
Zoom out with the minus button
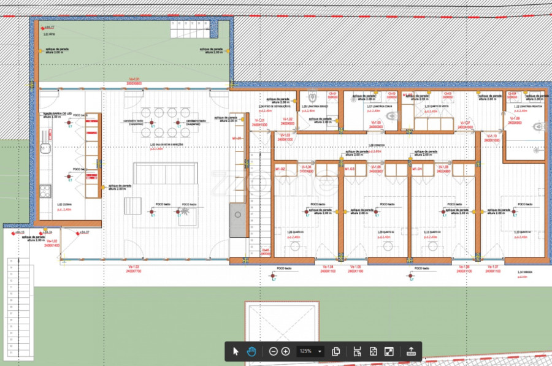[x=274, y=351]
